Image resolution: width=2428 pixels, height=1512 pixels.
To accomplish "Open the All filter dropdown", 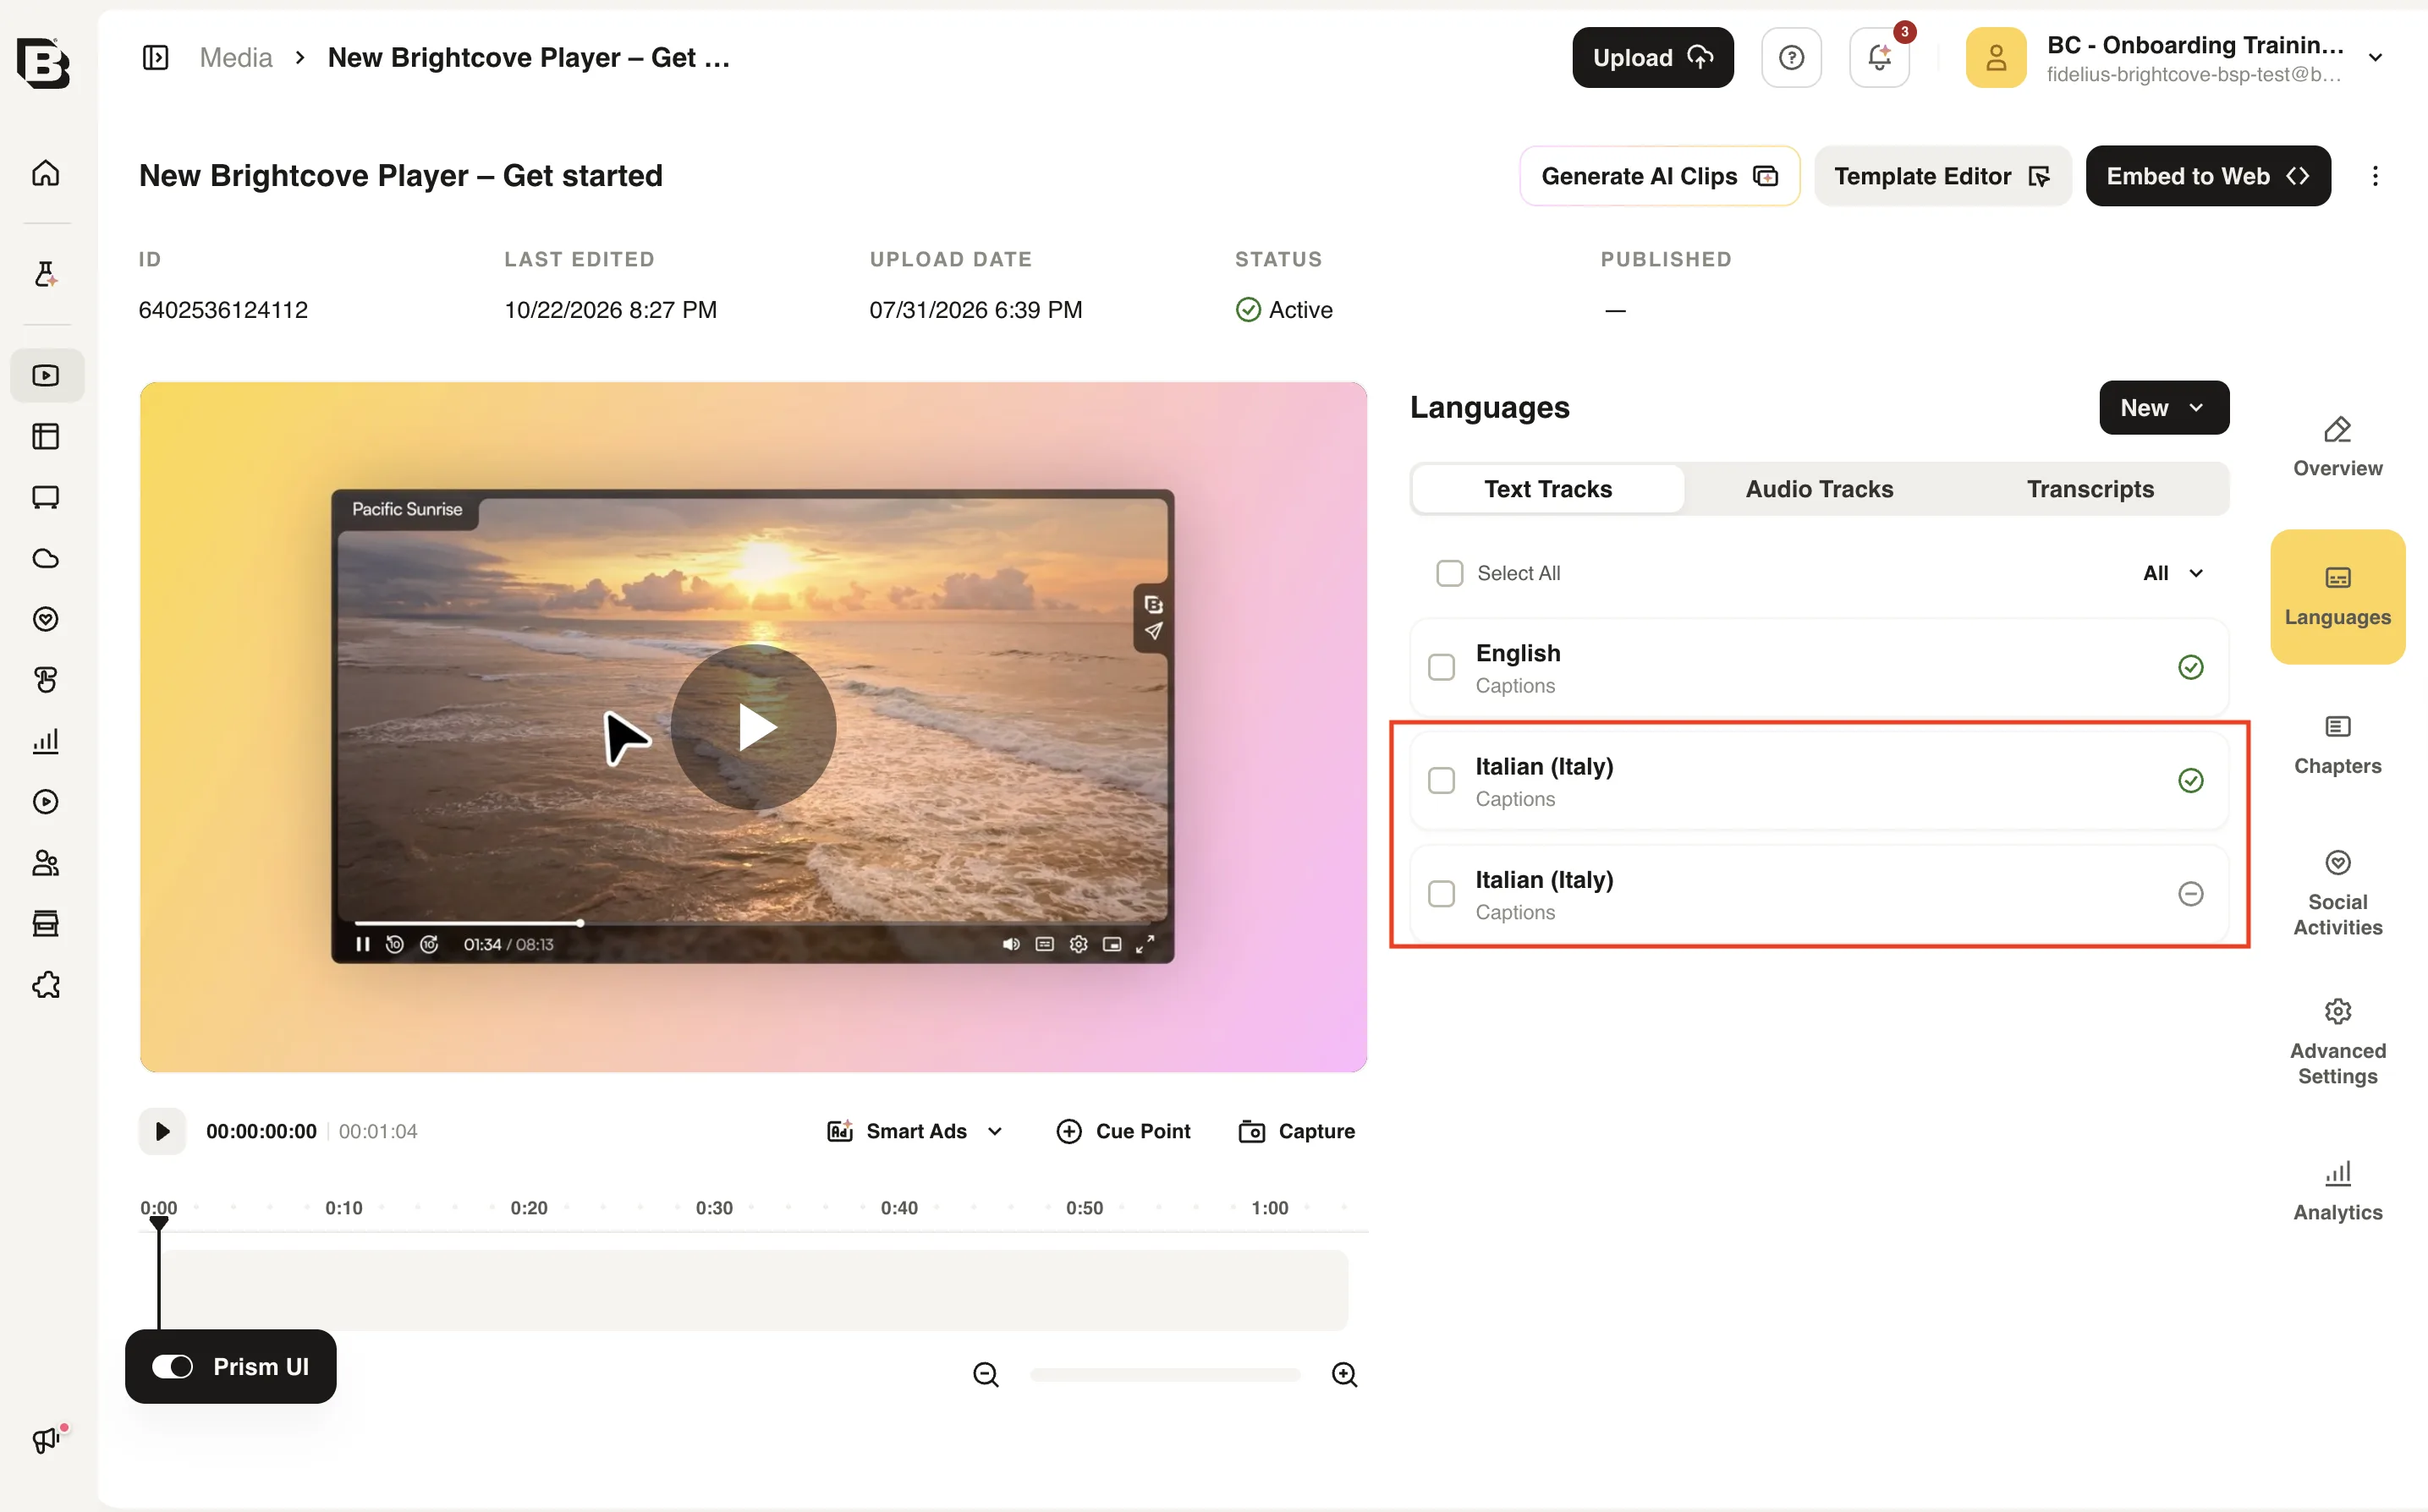I will (x=2173, y=573).
